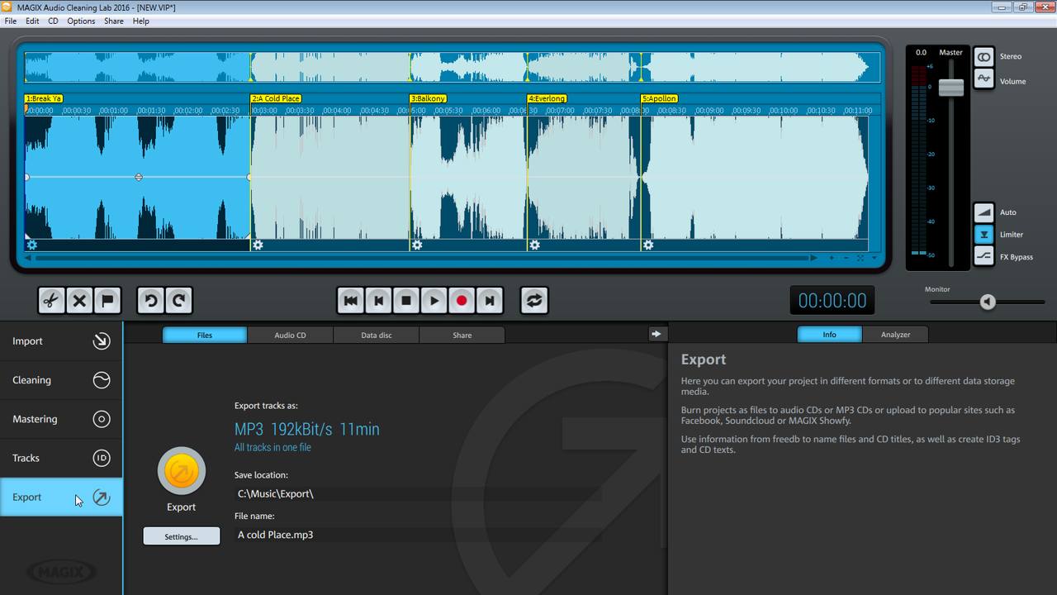Switch to the Files tab

point(205,335)
